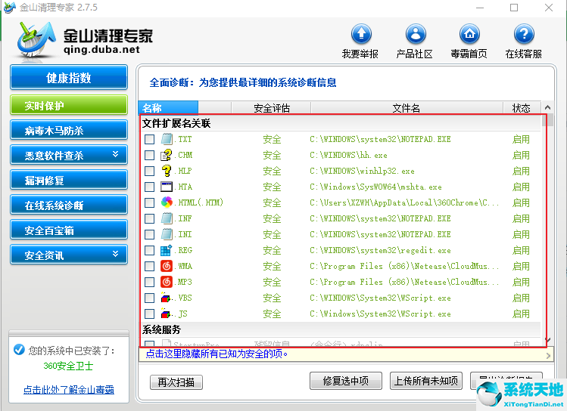
Task: Sort by 状态 column header
Action: pos(522,107)
